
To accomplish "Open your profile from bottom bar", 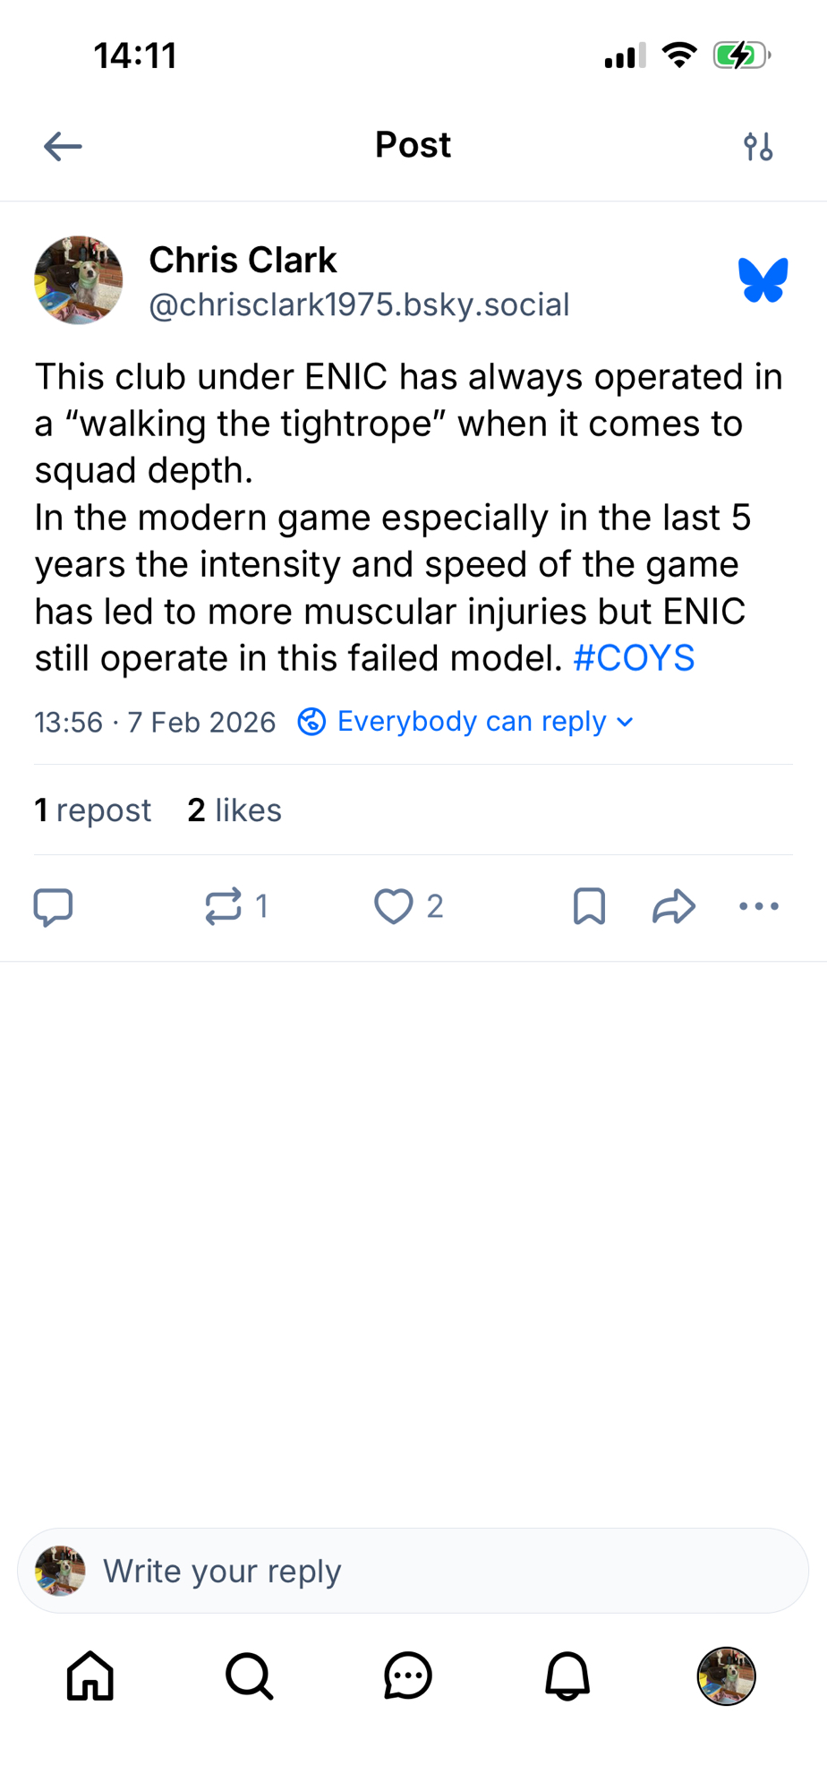I will [726, 1675].
